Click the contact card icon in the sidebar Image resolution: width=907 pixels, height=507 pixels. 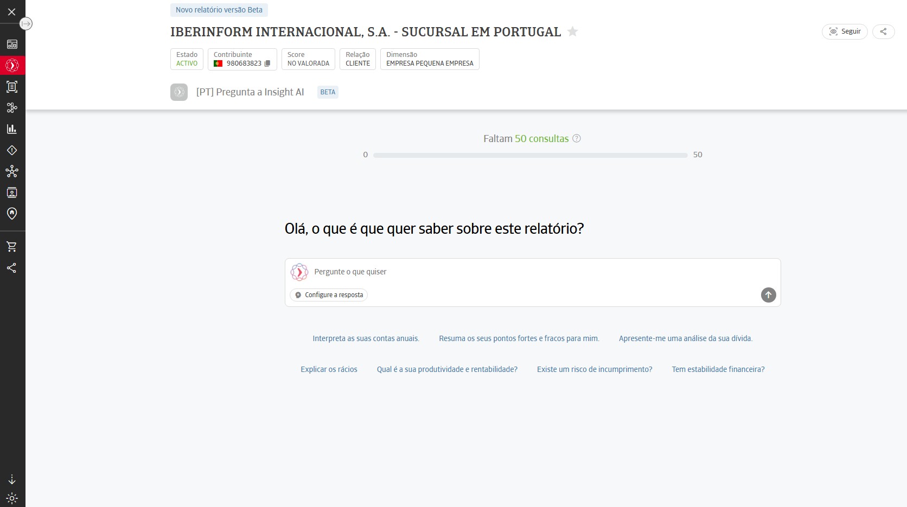pyautogui.click(x=11, y=192)
